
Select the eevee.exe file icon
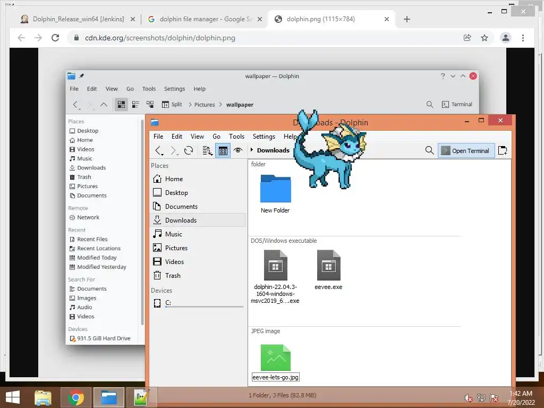click(328, 265)
